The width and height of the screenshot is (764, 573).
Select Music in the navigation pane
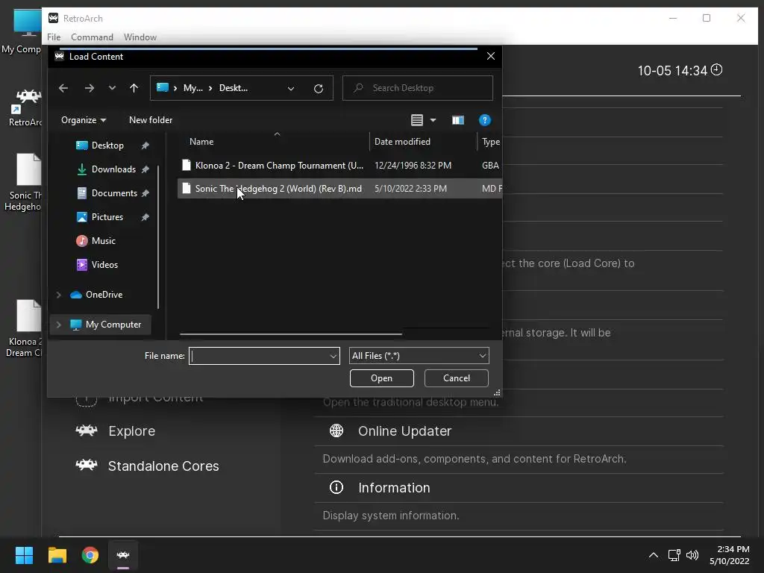pos(103,241)
